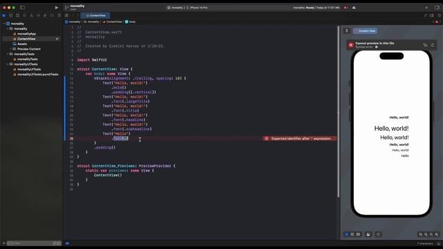443x249 pixels.
Task: Select the ContentView editor tab
Action: point(96,15)
